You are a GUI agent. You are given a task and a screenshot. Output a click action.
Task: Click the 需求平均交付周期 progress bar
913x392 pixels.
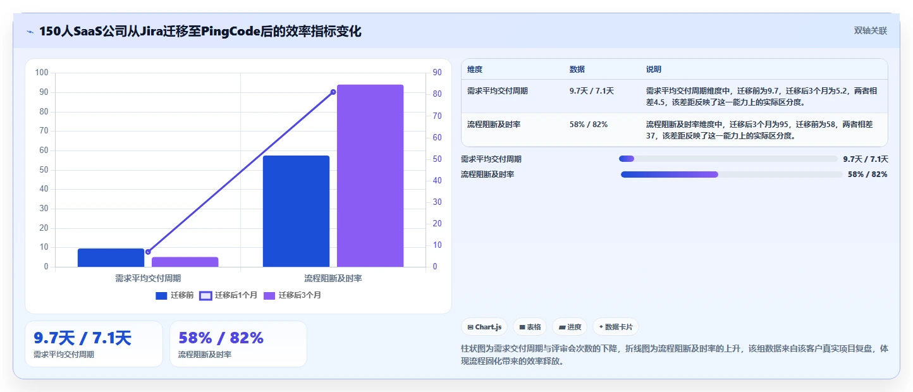[728, 159]
